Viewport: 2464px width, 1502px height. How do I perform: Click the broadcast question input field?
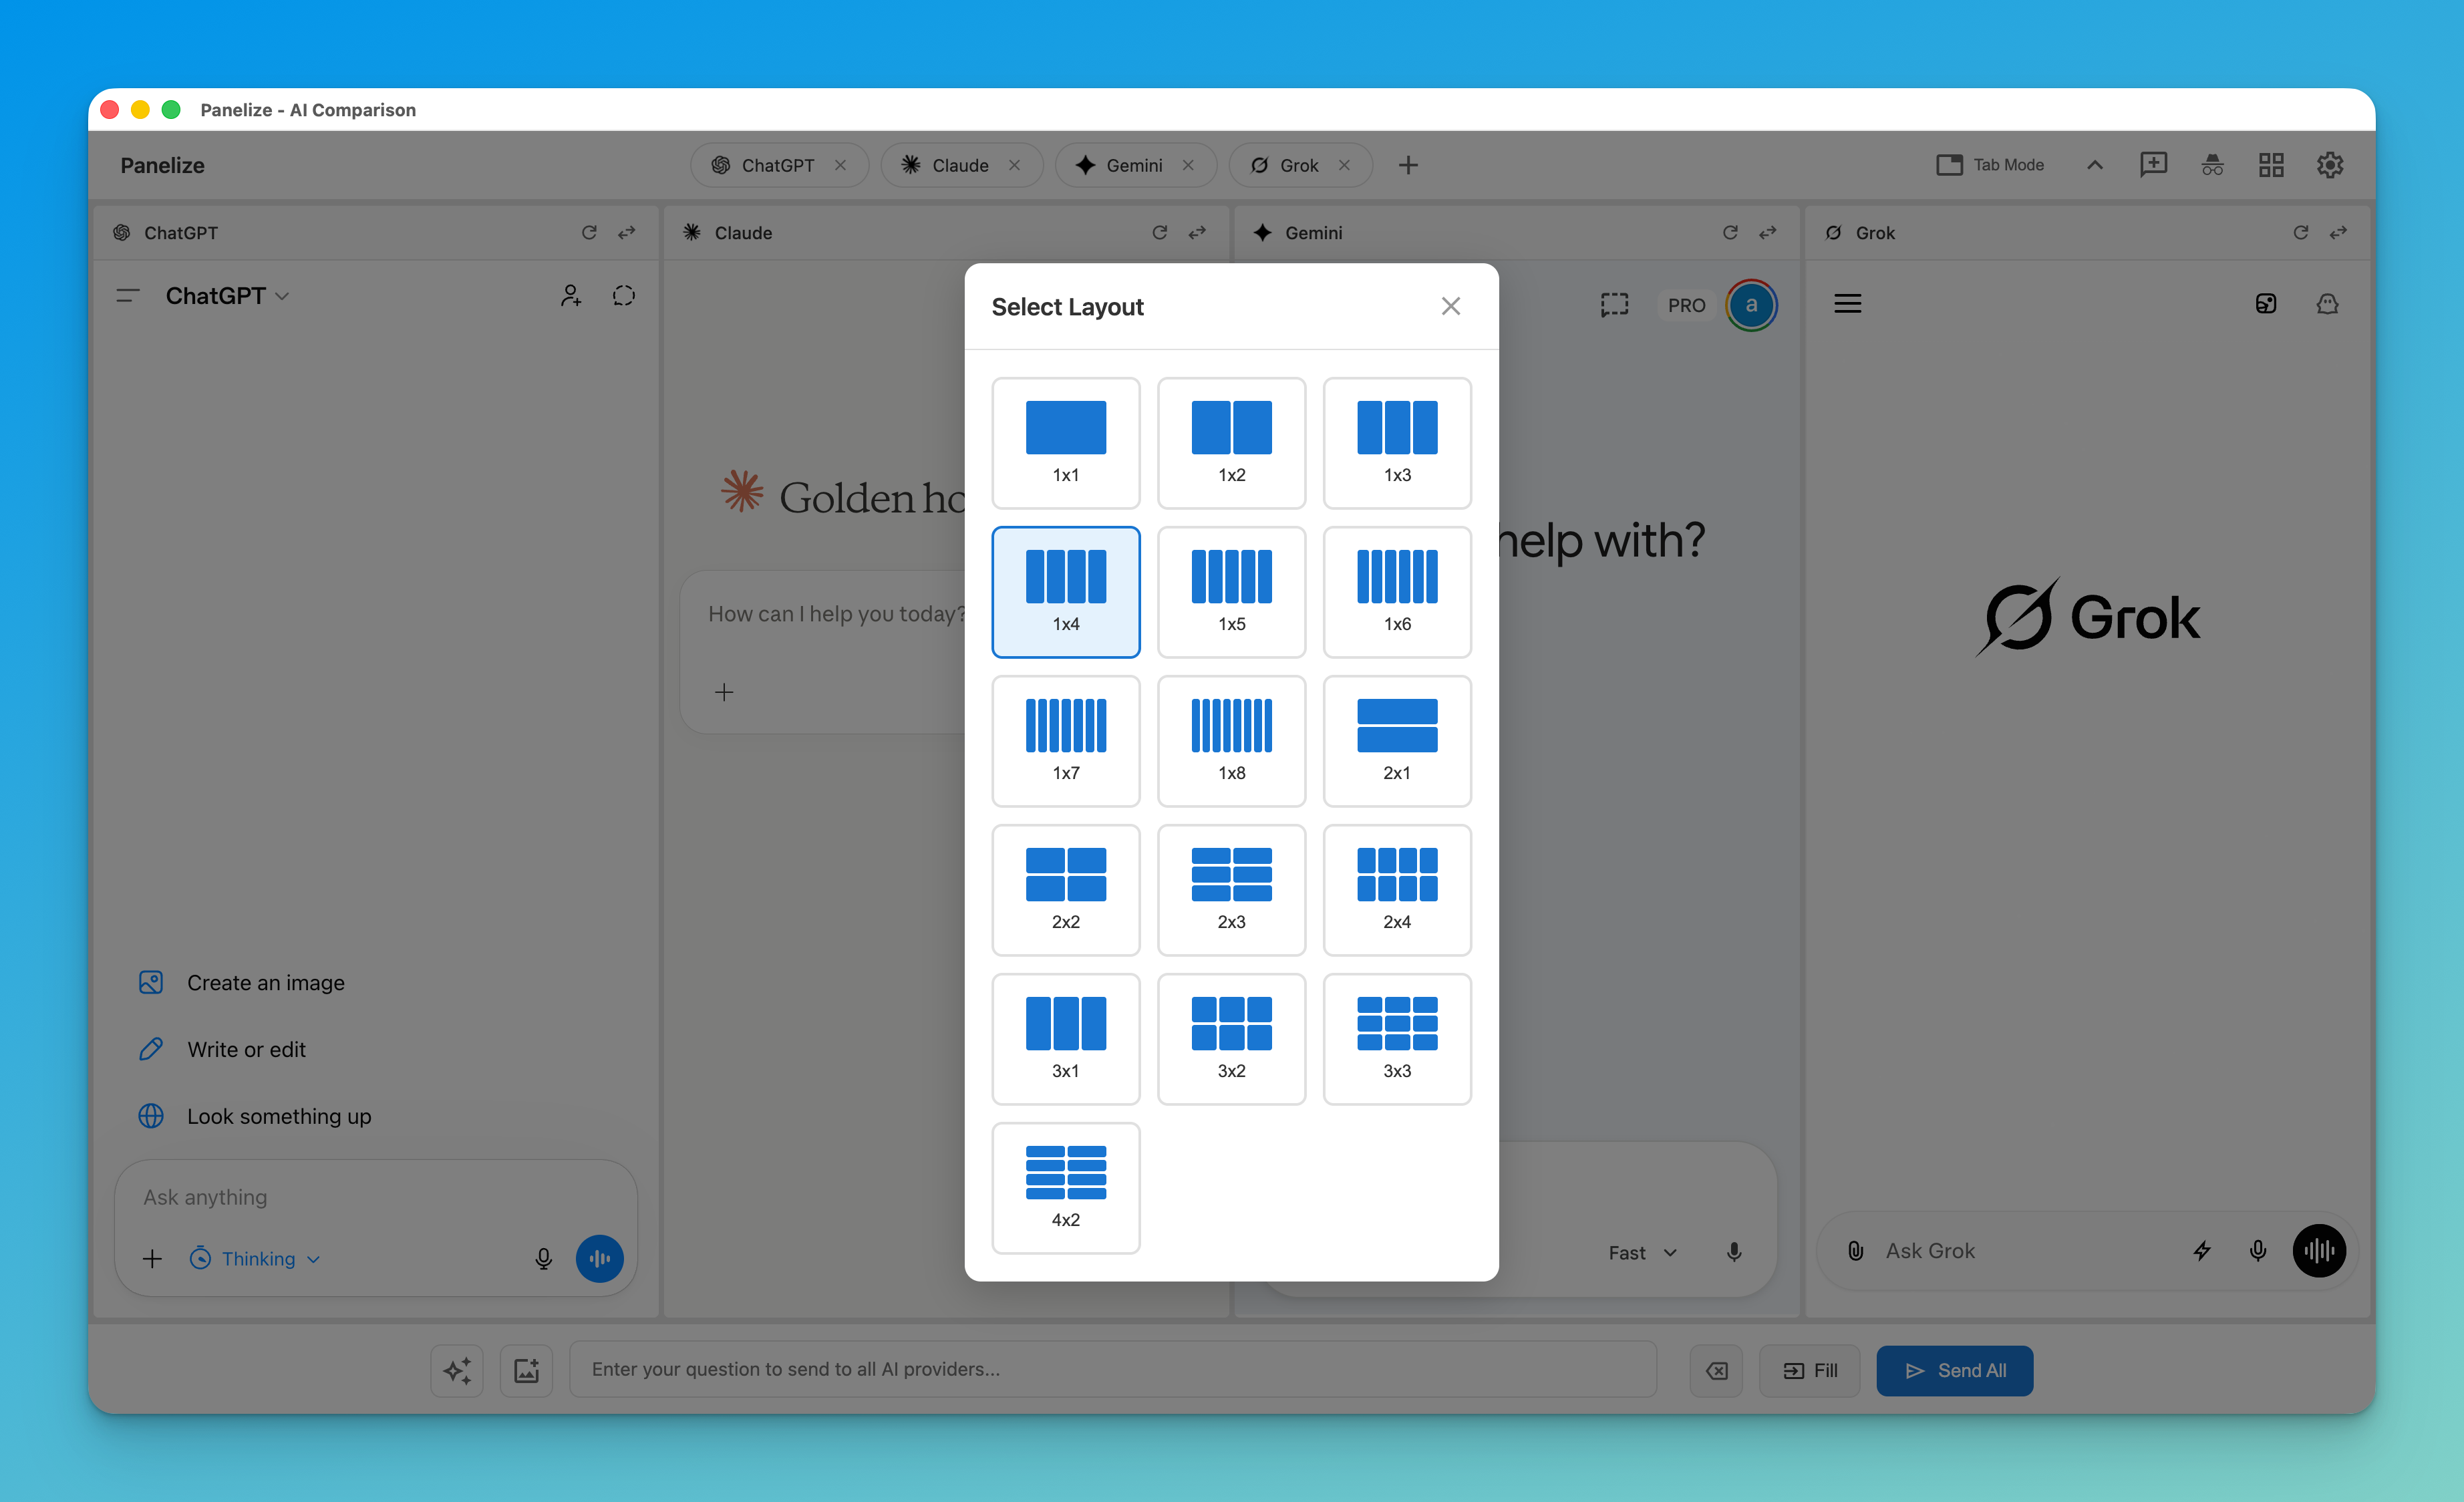1113,1369
